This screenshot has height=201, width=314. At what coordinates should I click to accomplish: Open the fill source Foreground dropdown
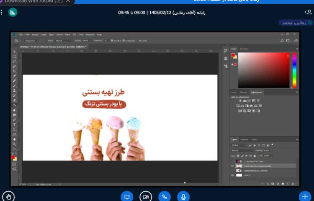coord(31,41)
